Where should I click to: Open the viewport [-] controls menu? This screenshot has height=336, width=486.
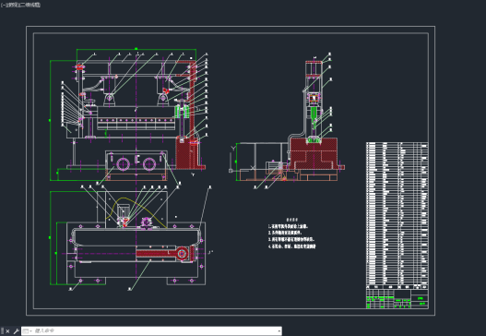[3, 5]
